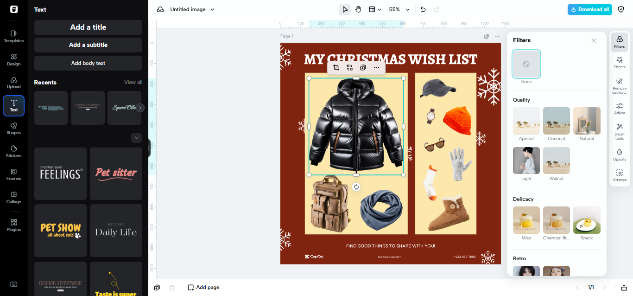This screenshot has width=633, height=296.
Task: Select the None filter option
Action: point(526,64)
